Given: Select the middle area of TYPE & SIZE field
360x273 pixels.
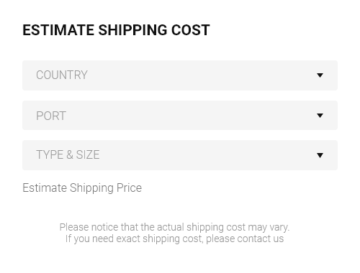Looking at the screenshot, I should (180, 155).
